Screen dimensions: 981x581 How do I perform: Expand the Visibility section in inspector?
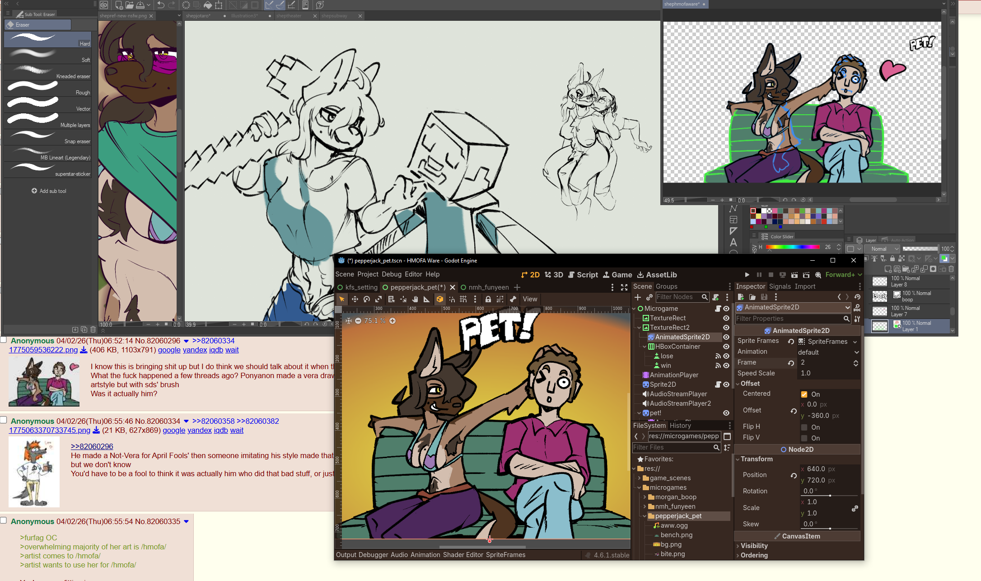click(754, 545)
